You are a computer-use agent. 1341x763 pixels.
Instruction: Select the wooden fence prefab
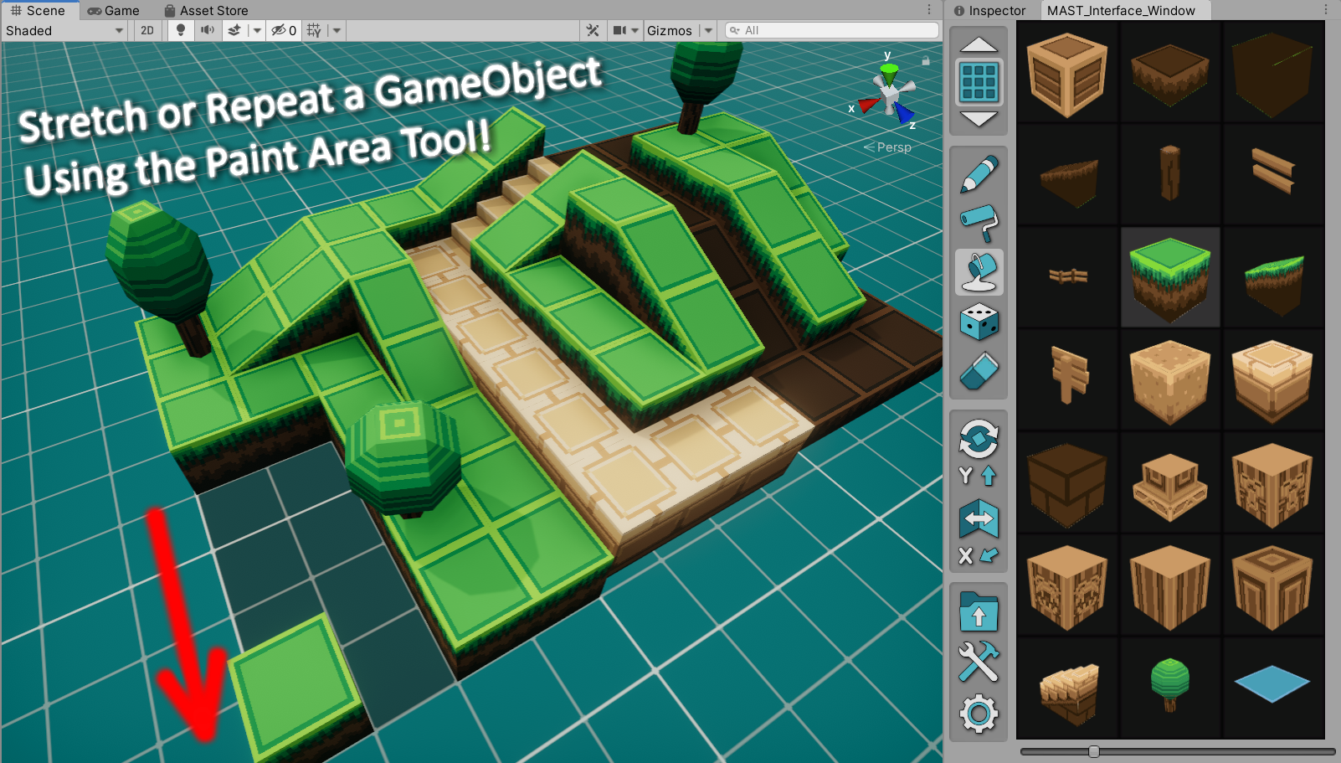click(x=1067, y=277)
